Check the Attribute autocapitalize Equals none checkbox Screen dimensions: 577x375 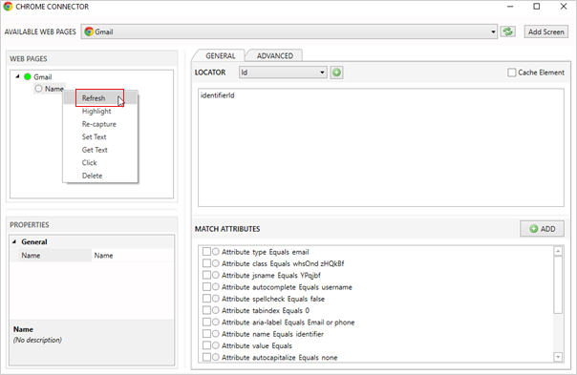(x=206, y=357)
